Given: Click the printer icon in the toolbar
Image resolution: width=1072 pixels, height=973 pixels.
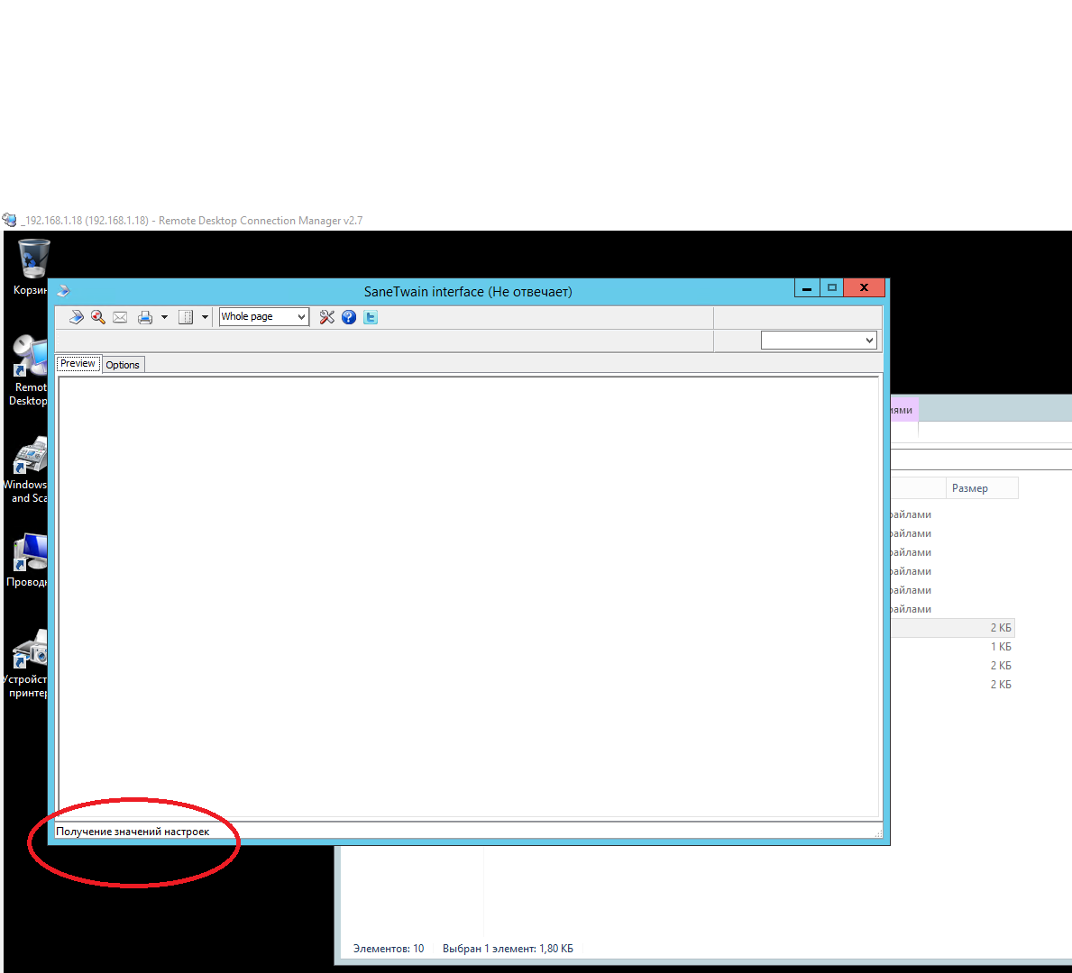Looking at the screenshot, I should [144, 317].
